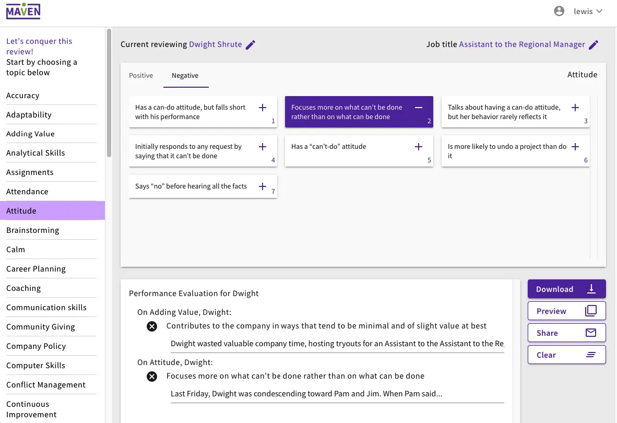Remove the selected 'Focuses more on what can't be done' phrase
The width and height of the screenshot is (617, 423).
[x=418, y=107]
